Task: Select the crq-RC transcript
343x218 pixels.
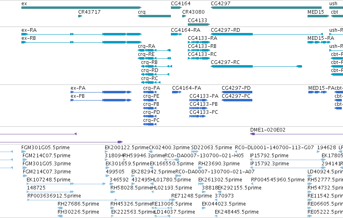Action: tap(151, 82)
